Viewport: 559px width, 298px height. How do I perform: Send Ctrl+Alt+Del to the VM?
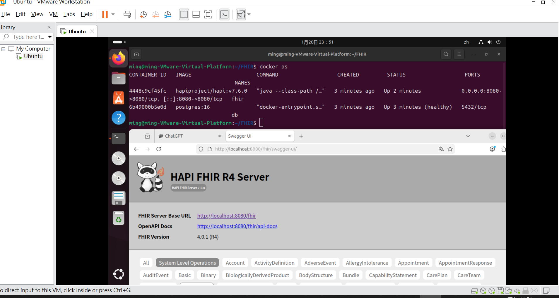pyautogui.click(x=127, y=14)
